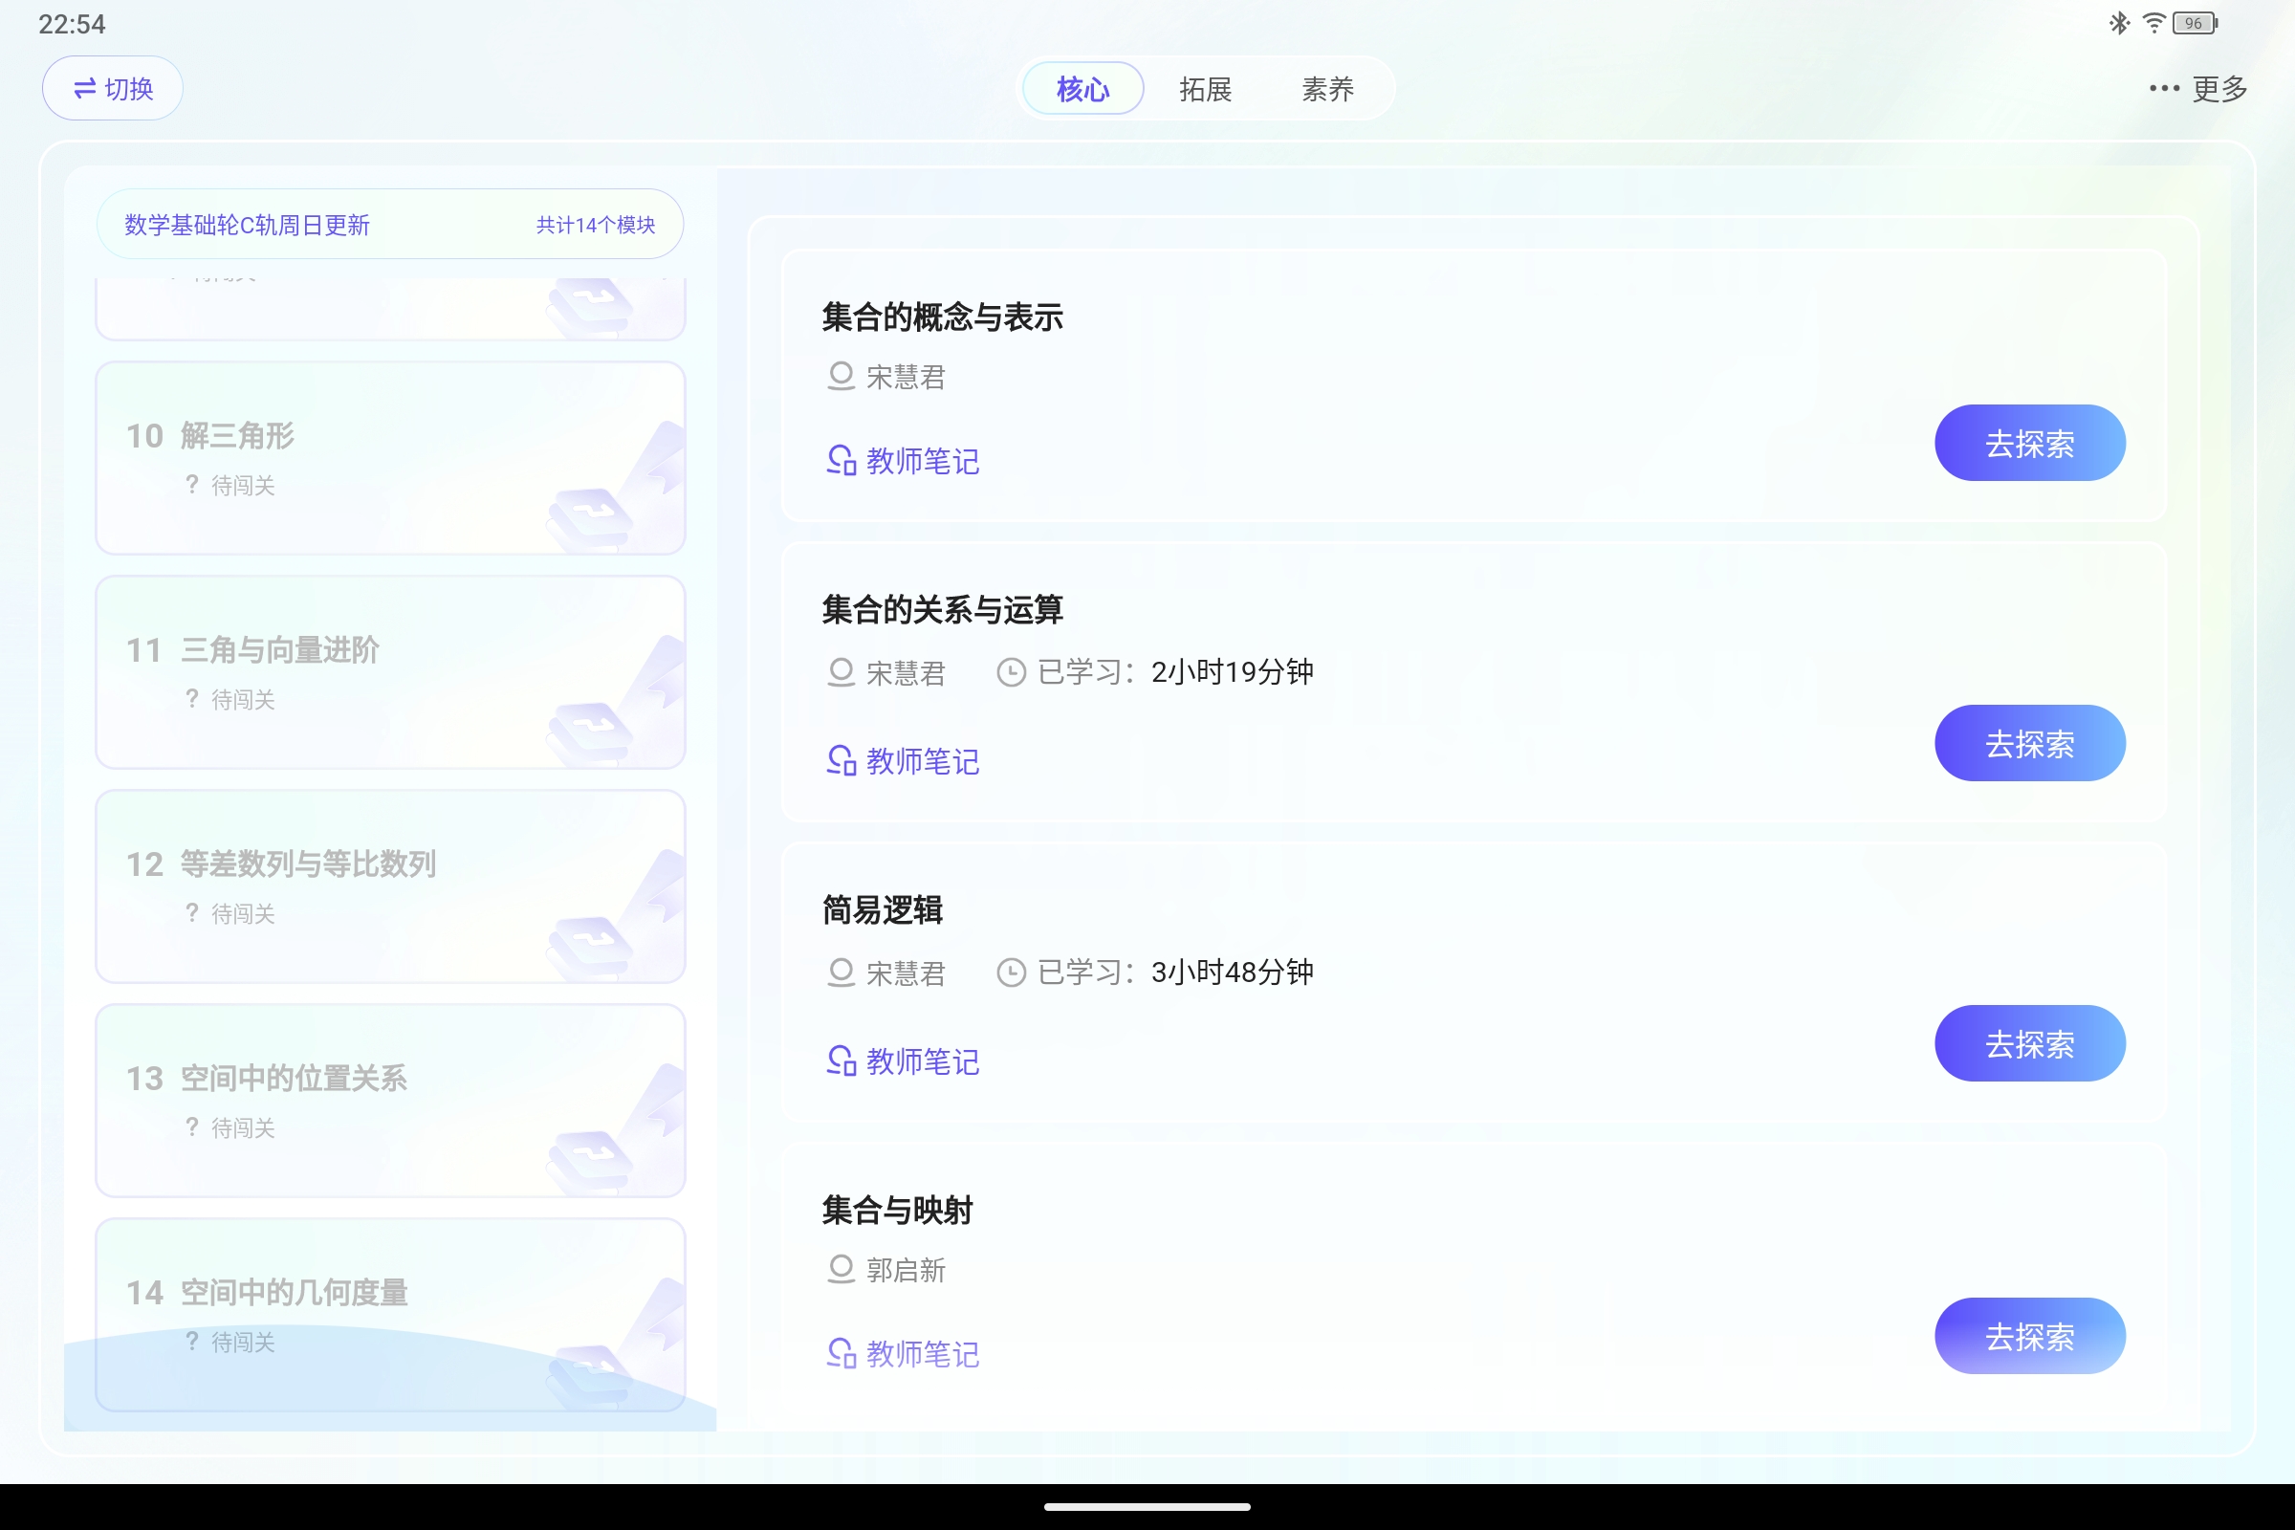Open the 更多 menu
The image size is (2295, 1530).
2198,89
